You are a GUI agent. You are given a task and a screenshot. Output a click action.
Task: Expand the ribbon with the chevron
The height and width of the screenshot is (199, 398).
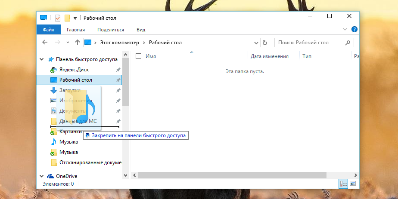tap(345, 29)
